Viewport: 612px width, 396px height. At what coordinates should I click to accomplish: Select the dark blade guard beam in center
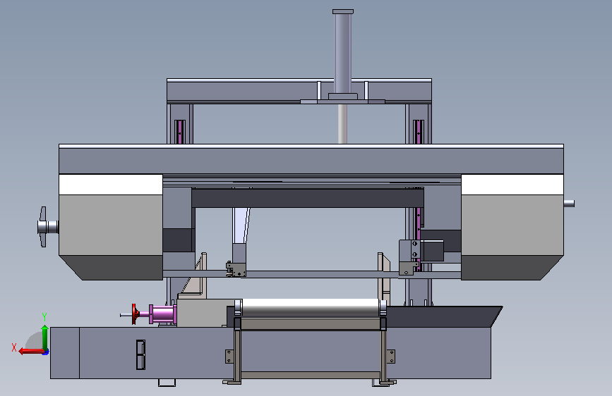tap(308, 198)
